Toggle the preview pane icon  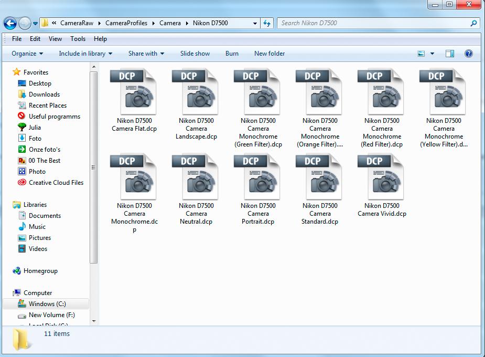point(450,54)
